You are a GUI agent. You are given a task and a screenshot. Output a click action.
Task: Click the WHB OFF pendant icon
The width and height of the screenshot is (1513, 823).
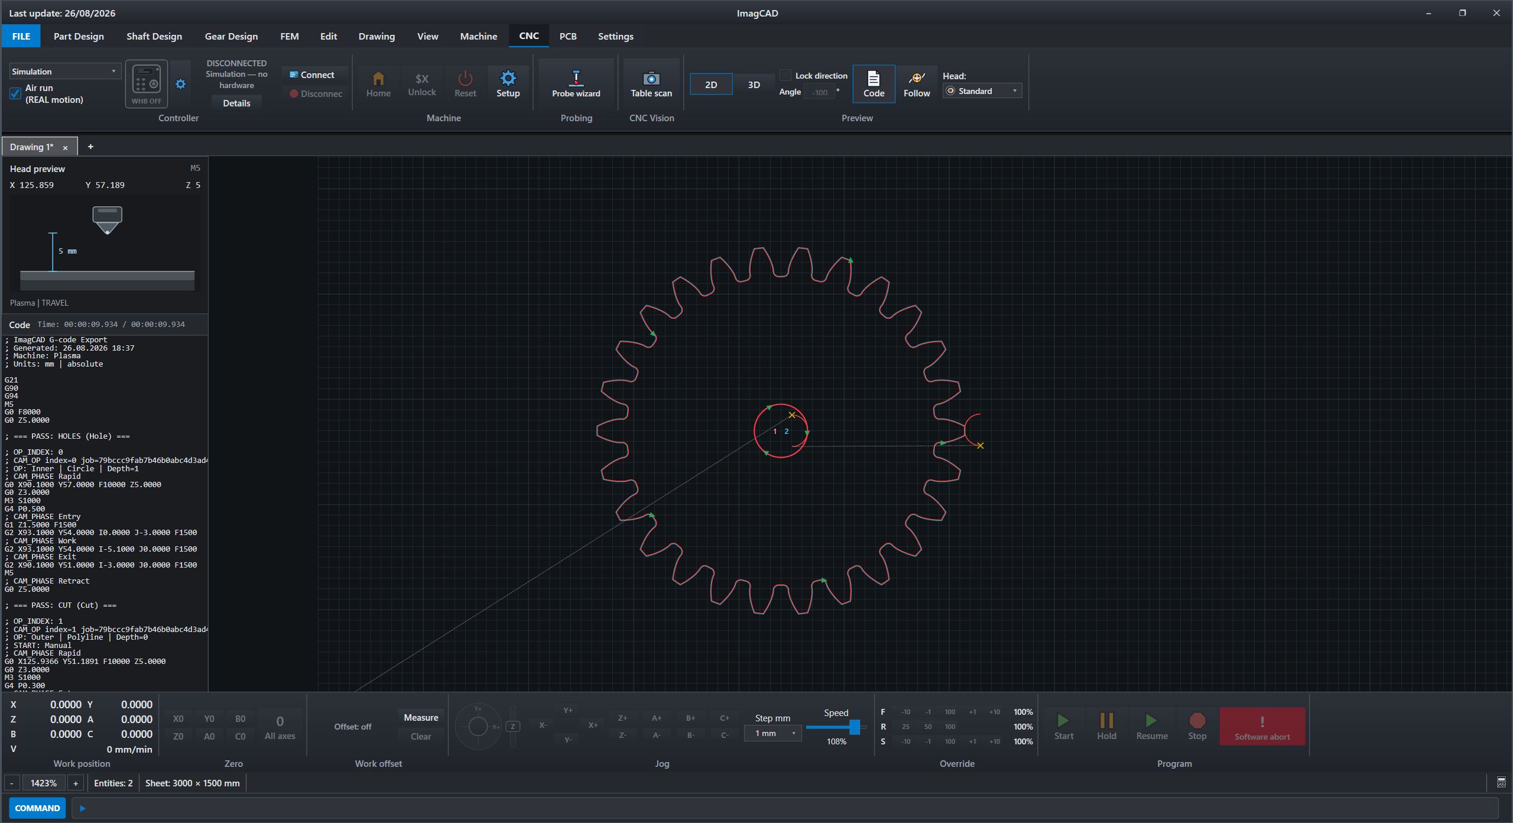coord(147,85)
